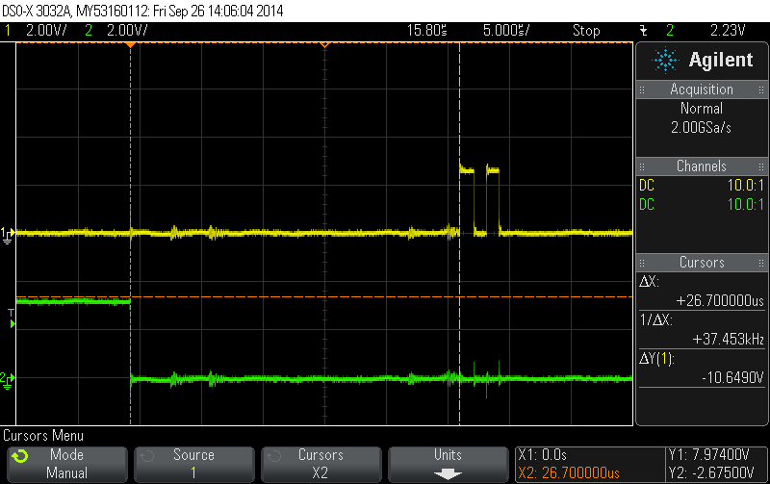Click the 2.23V trigger level

[x=728, y=31]
